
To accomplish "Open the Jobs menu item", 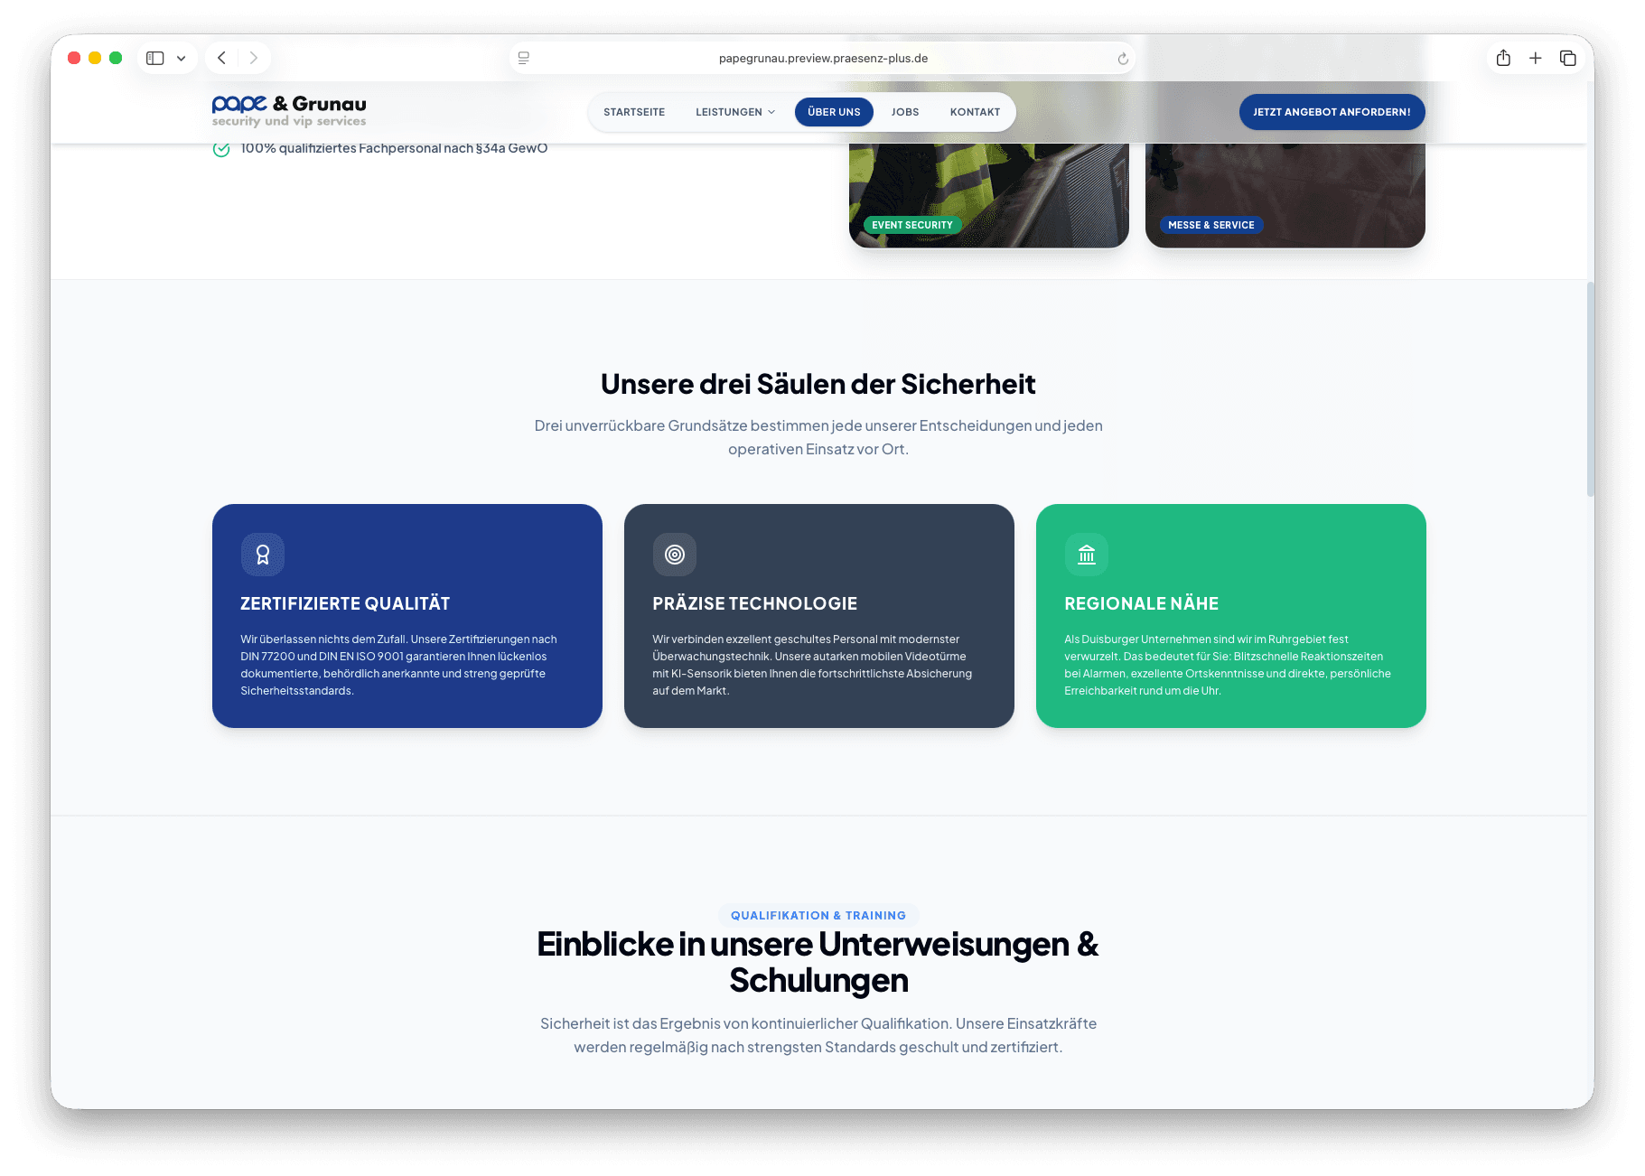I will click(905, 112).
